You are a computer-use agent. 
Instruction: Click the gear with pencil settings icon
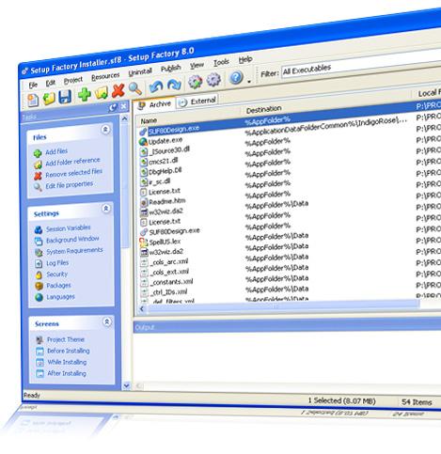(x=196, y=82)
